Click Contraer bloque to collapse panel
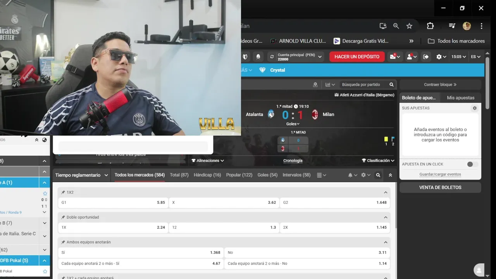Viewport: 496px width, 279px height. point(440,84)
